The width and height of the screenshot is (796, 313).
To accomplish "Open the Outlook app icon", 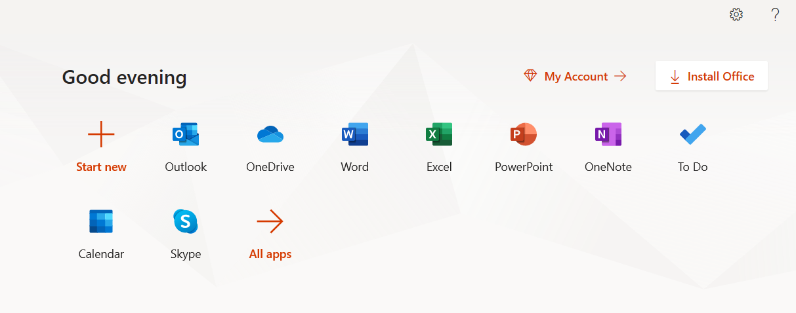I will pyautogui.click(x=186, y=134).
